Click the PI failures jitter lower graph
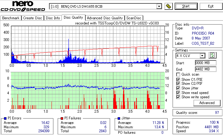This screenshot has width=223, height=135. pos(88,91)
